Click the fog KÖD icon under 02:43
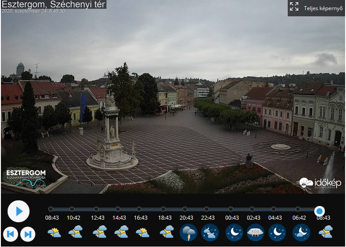This screenshot has width=346, height=247. click(x=256, y=232)
